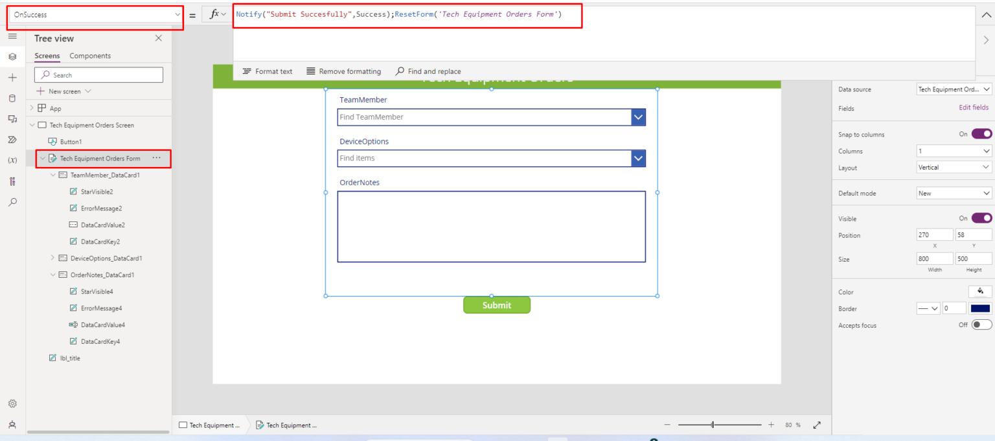This screenshot has width=995, height=441.
Task: Click the Search magnifier icon in left rail
Action: [x=12, y=202]
